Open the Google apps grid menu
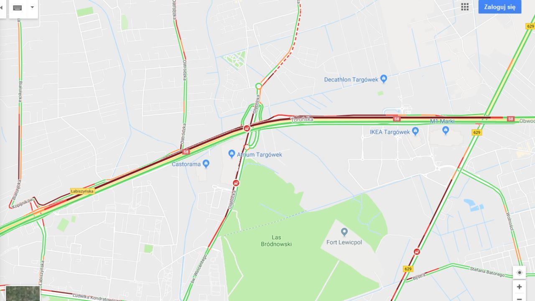Image resolution: width=535 pixels, height=301 pixels. coord(465,7)
